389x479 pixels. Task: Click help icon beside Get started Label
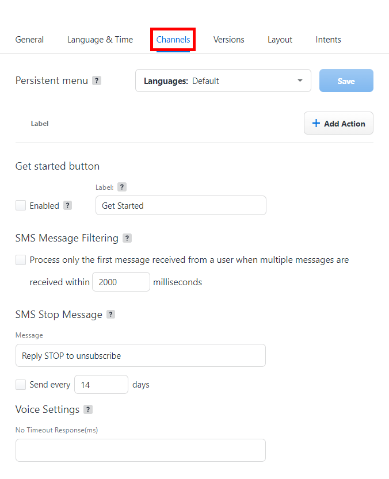121,187
